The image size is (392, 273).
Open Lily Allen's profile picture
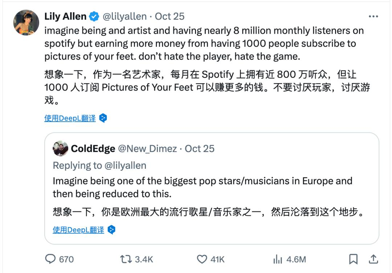click(25, 22)
